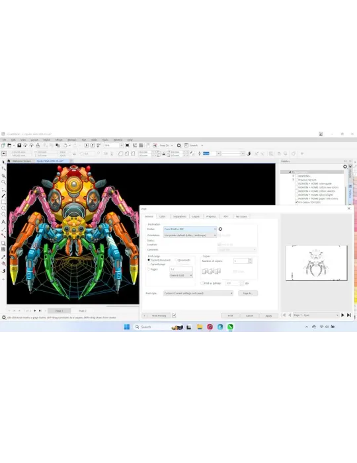Open Windows Start menu
Viewport: 357px width, 463px height.
coord(127,327)
